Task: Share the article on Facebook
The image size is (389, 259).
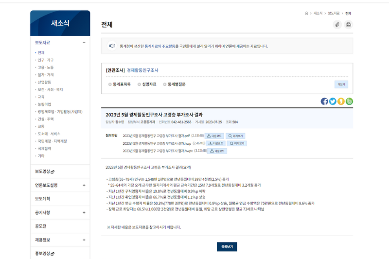Action: (x=324, y=101)
